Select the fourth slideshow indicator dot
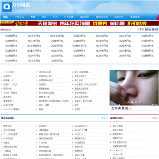Viewport: 159px width, 159px height. (140, 102)
